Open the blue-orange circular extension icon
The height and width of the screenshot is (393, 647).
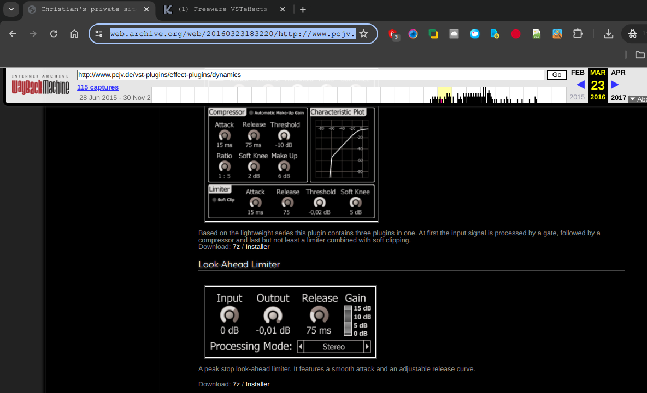pos(413,34)
